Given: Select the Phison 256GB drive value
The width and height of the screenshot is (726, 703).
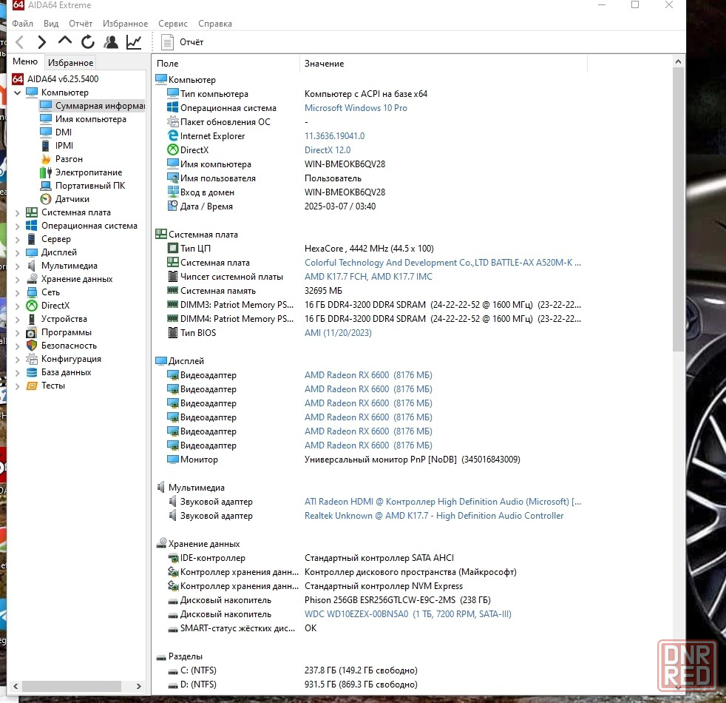Looking at the screenshot, I should point(397,600).
